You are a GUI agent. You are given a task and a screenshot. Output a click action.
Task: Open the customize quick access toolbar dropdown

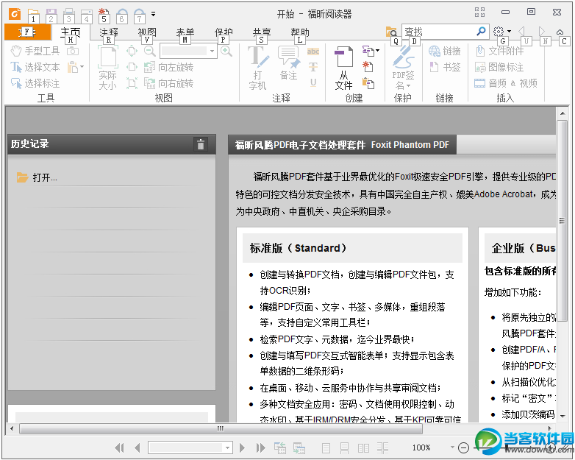(x=153, y=13)
